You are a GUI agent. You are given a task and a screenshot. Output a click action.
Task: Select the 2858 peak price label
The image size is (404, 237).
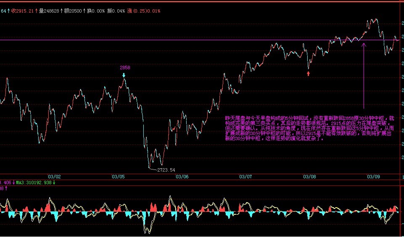[125, 68]
